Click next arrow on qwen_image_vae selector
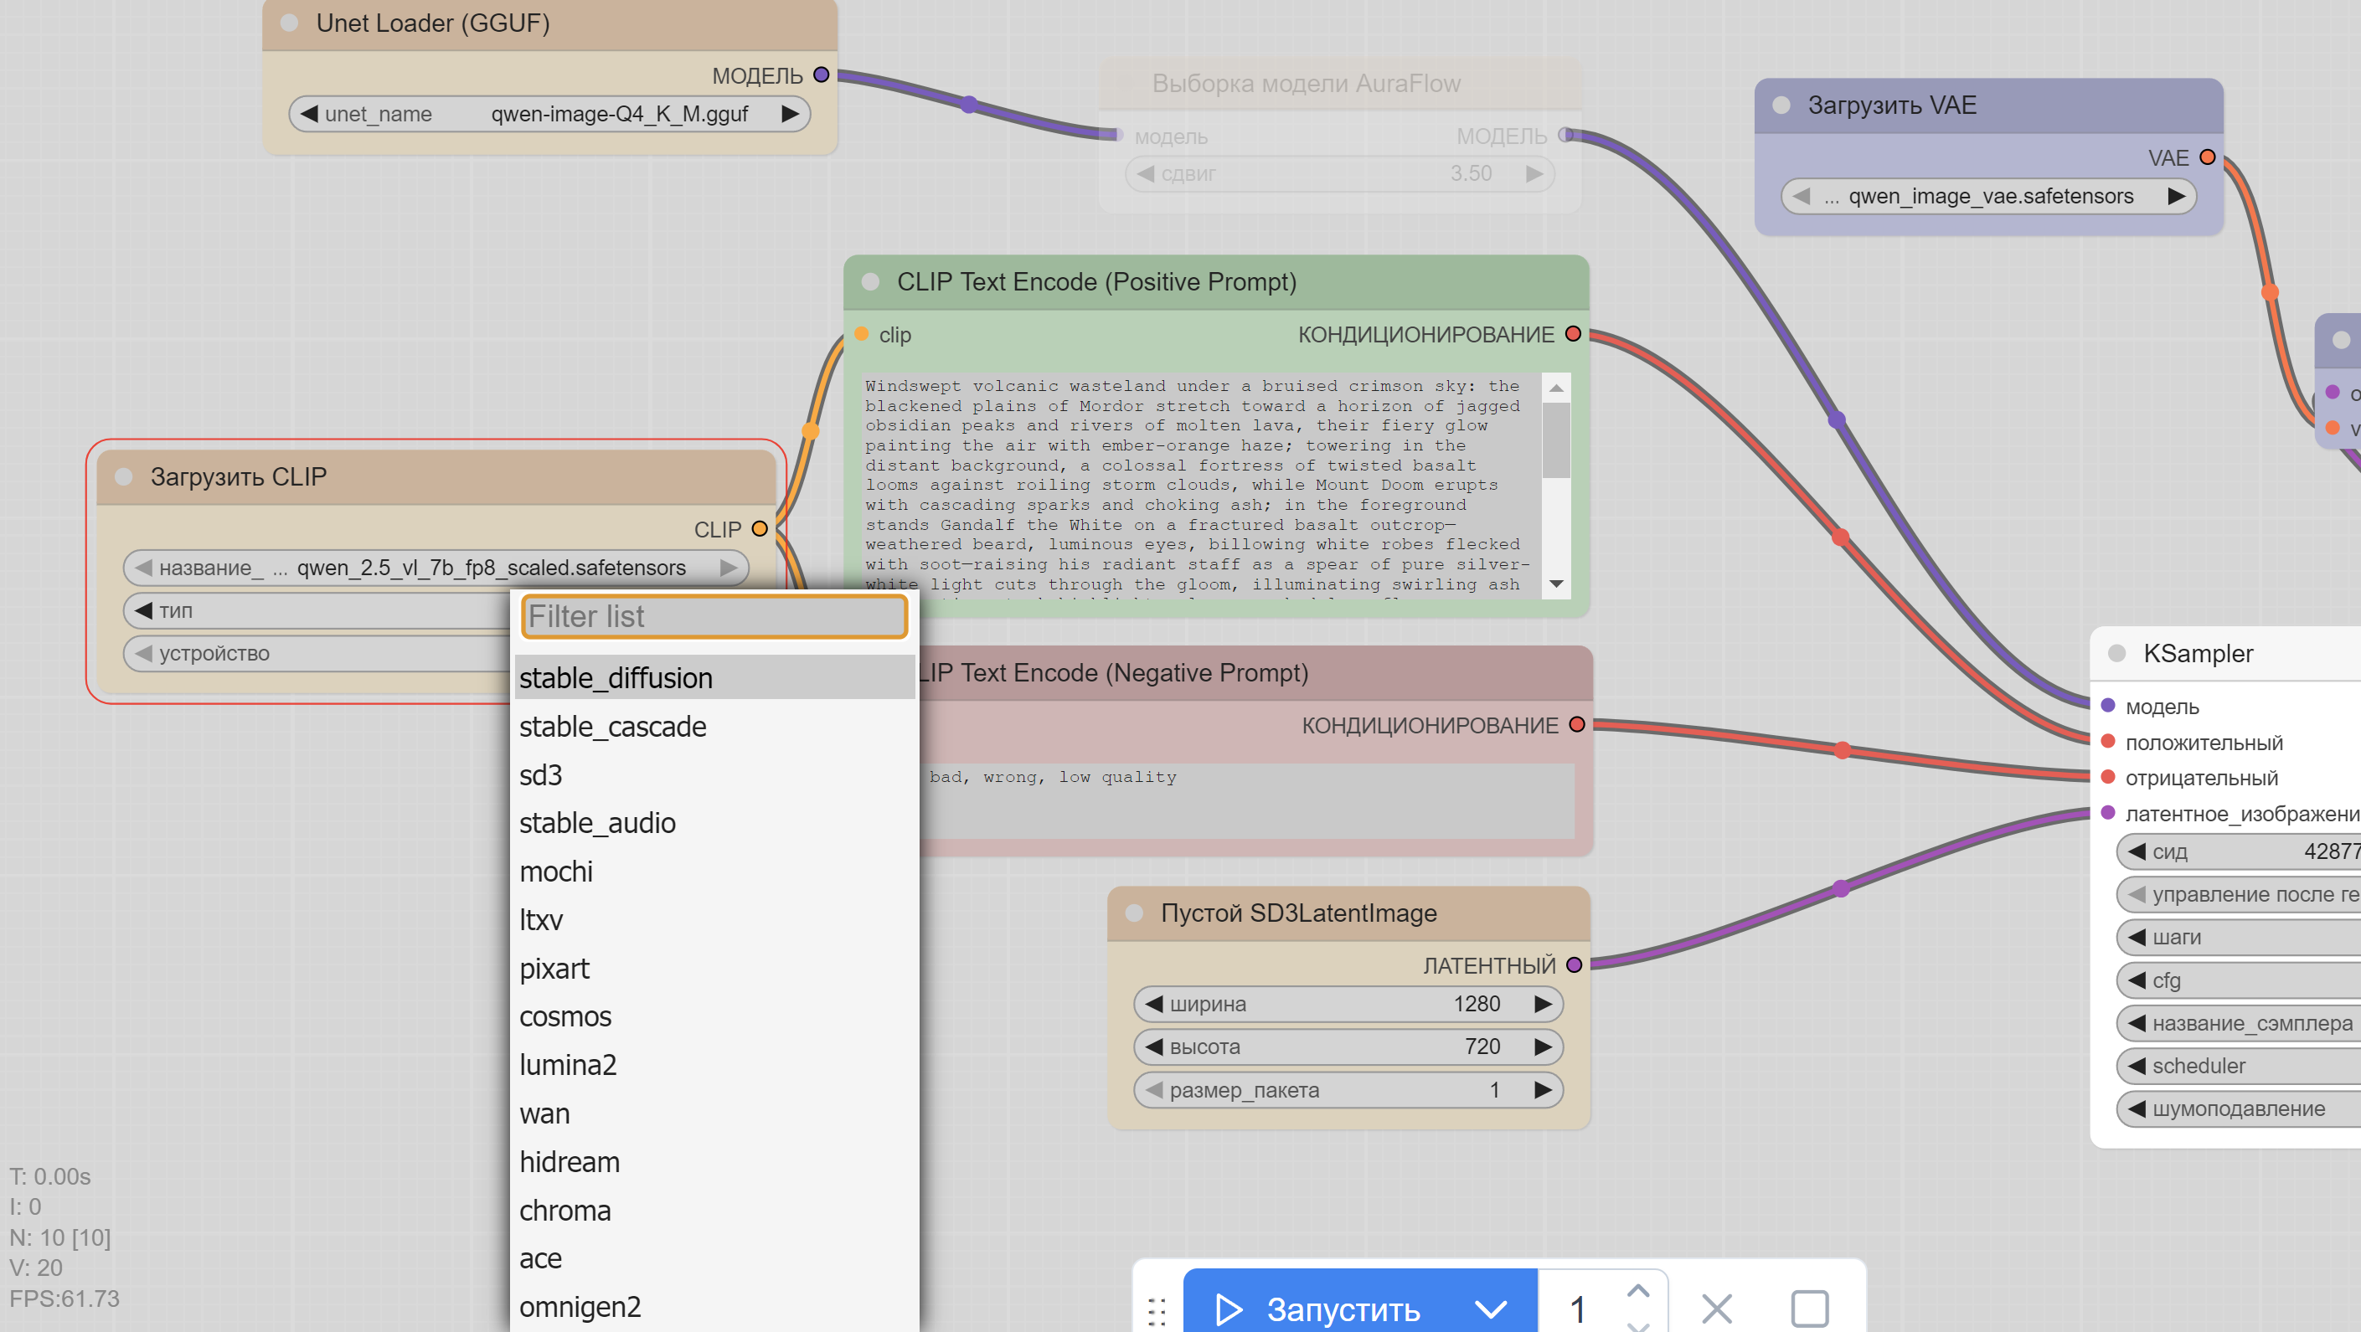This screenshot has width=2361, height=1332. pyautogui.click(x=2175, y=196)
